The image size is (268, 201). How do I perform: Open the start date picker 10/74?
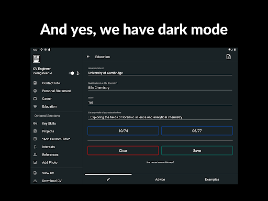(x=123, y=131)
